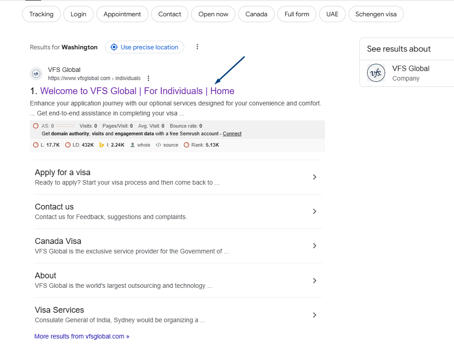Click the Rank 5.13K circle icon

pyautogui.click(x=186, y=145)
